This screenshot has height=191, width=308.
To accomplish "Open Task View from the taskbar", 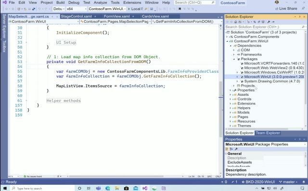I will [89, 188].
